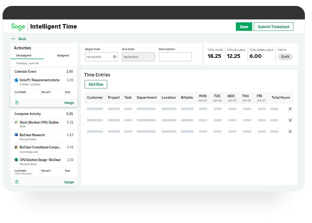Click the Sage logo
The width and height of the screenshot is (312, 223).
18,27
